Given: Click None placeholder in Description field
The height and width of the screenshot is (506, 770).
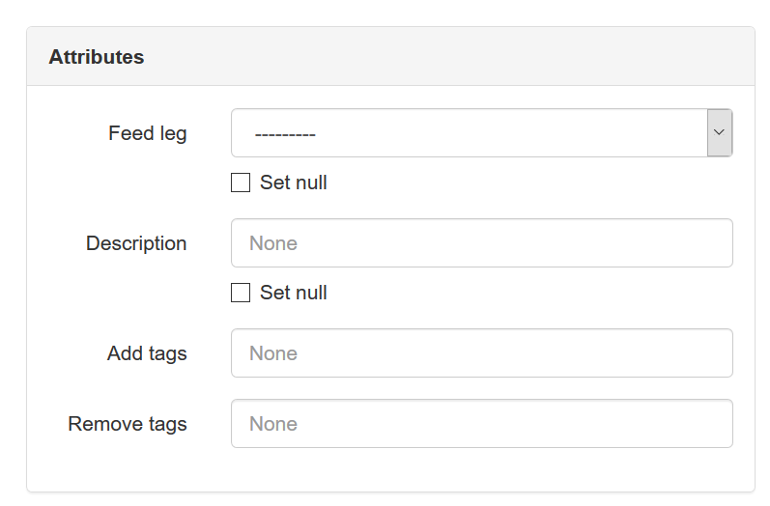Looking at the screenshot, I should [273, 243].
